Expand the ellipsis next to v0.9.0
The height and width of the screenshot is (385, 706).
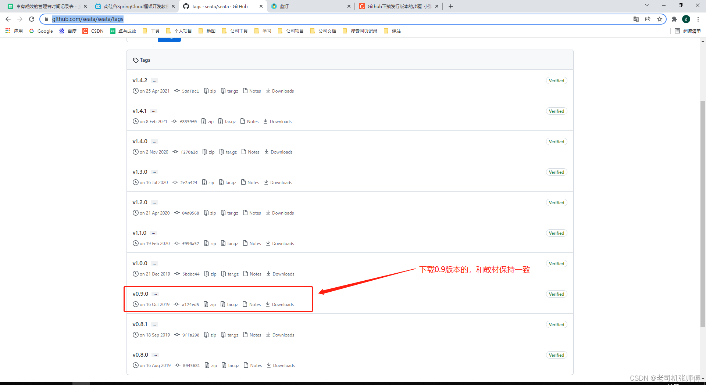point(155,294)
